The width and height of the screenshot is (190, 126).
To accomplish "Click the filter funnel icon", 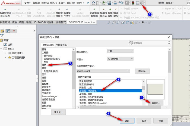I will coord(2,36).
